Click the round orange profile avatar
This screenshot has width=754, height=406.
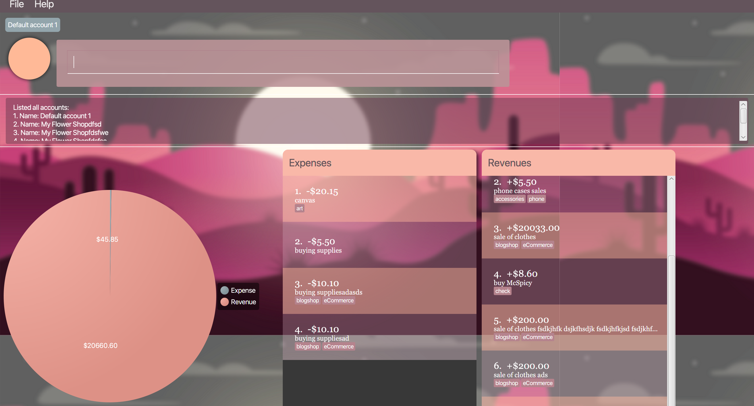coord(29,59)
